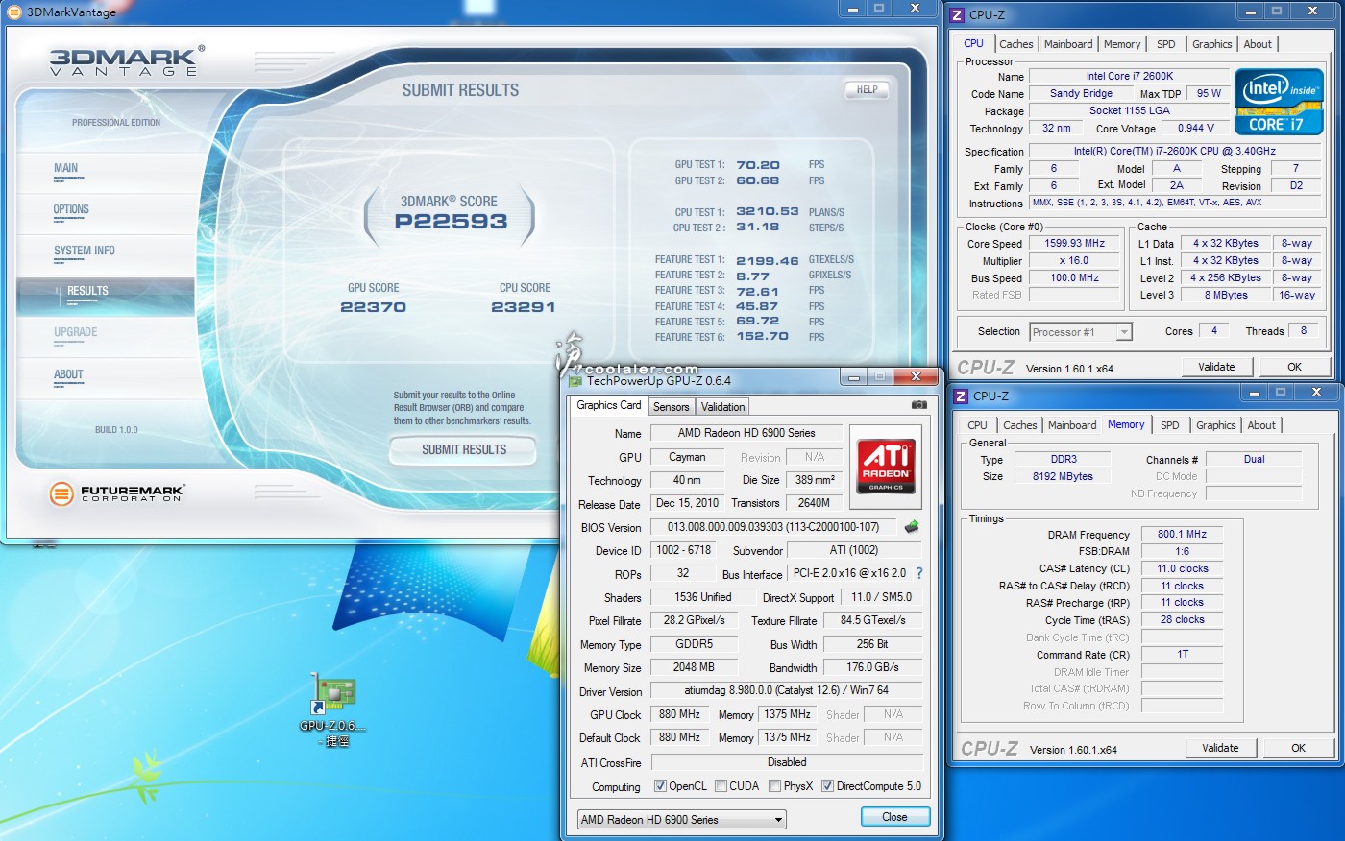Click Validate in the top CPU-Z window
Screen dimensions: 1345x841
(x=1216, y=367)
